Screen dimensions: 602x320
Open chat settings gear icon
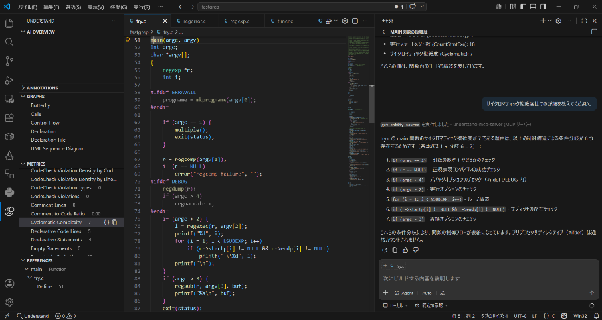[x=559, y=21]
